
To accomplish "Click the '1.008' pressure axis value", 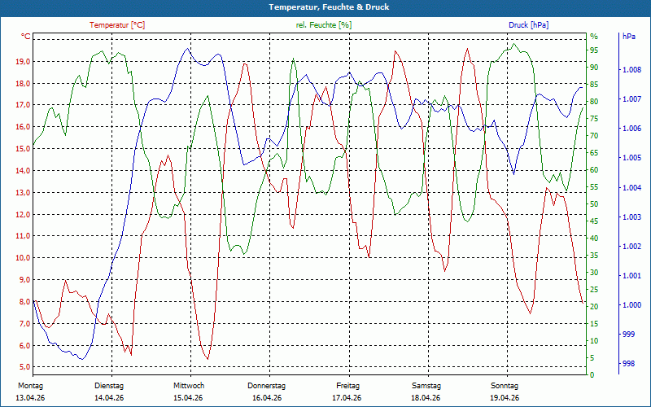I will coord(632,70).
